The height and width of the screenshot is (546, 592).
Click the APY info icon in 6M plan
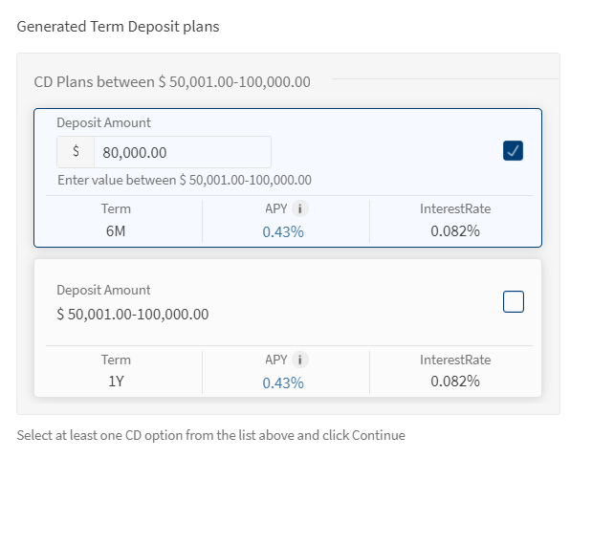[x=300, y=208]
